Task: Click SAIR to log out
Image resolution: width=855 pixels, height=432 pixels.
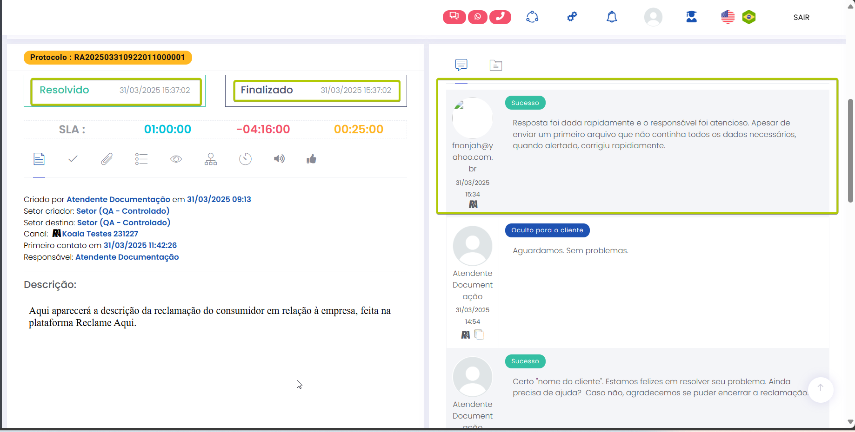Action: [x=801, y=17]
